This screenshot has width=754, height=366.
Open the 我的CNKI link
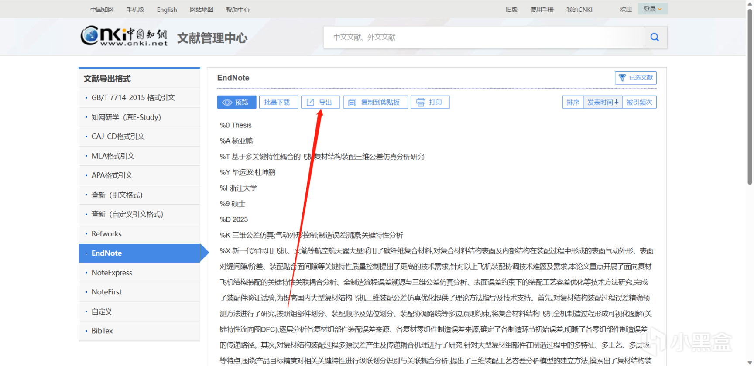[x=579, y=10]
